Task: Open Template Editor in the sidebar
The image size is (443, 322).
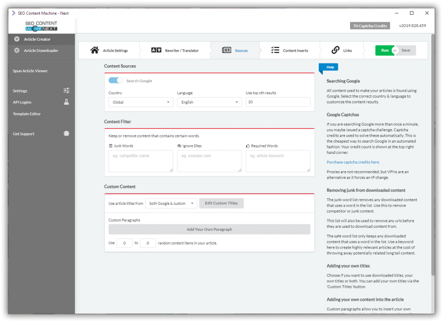Action: [42, 114]
